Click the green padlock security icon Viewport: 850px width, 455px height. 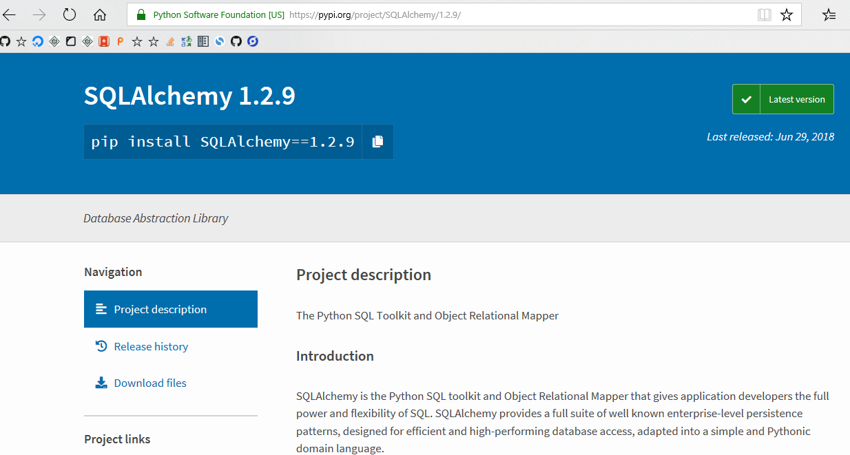pyautogui.click(x=141, y=14)
